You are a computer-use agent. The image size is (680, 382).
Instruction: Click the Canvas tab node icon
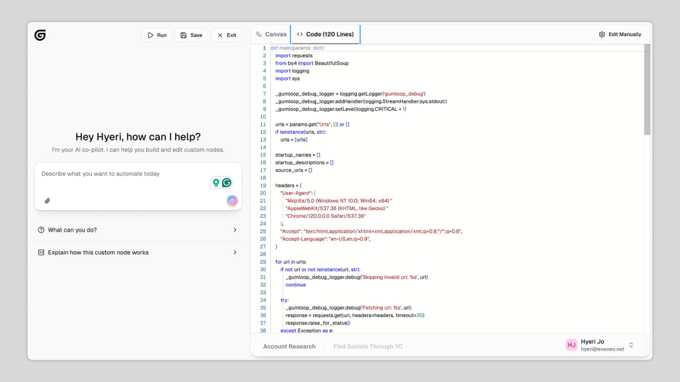259,34
